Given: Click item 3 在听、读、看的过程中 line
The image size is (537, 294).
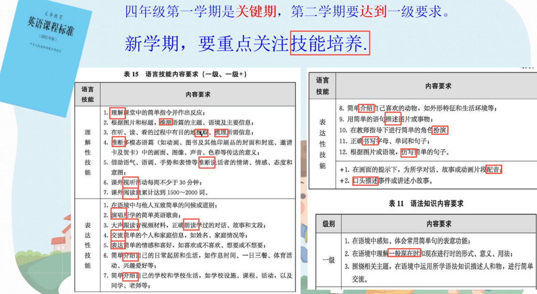Looking at the screenshot, I should (178, 133).
